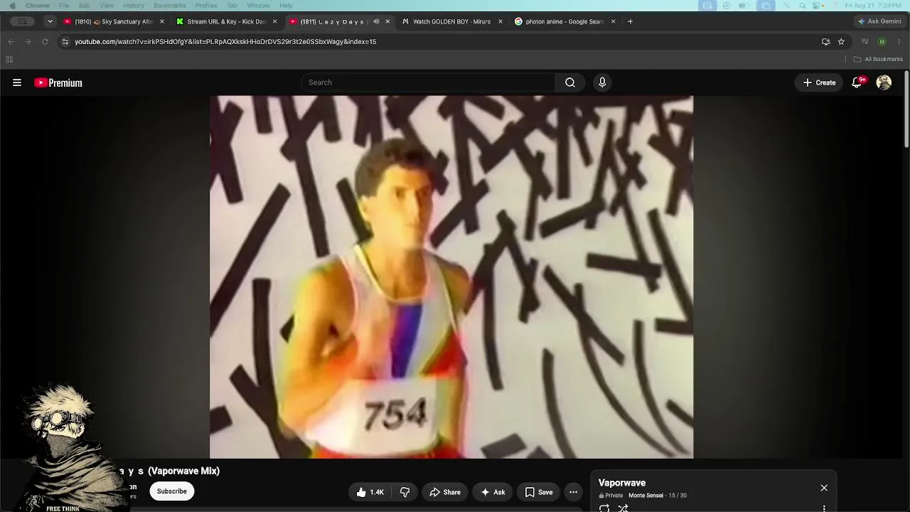Mute the Lazy Days tab audio
Screen dimensions: 910x512
coord(376,21)
